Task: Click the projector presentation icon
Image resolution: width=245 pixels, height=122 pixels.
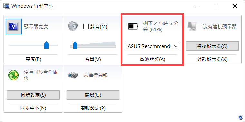Action: pos(73,75)
